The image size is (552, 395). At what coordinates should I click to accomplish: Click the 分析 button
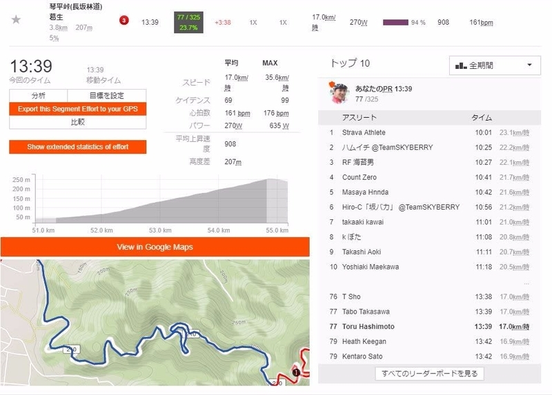pyautogui.click(x=39, y=95)
